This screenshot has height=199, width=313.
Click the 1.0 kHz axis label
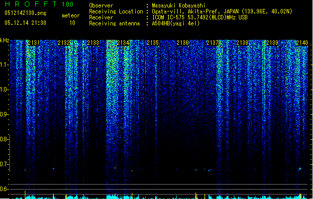pos(4,90)
